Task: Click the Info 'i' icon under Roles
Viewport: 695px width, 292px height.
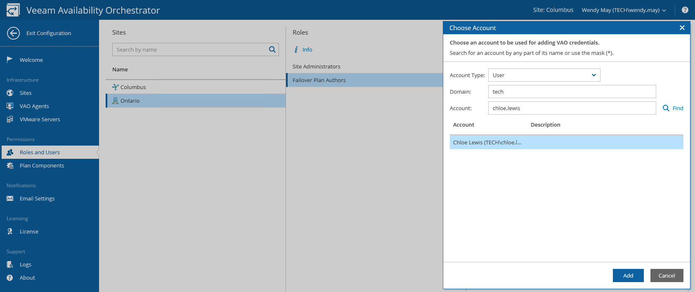Action: coord(296,49)
